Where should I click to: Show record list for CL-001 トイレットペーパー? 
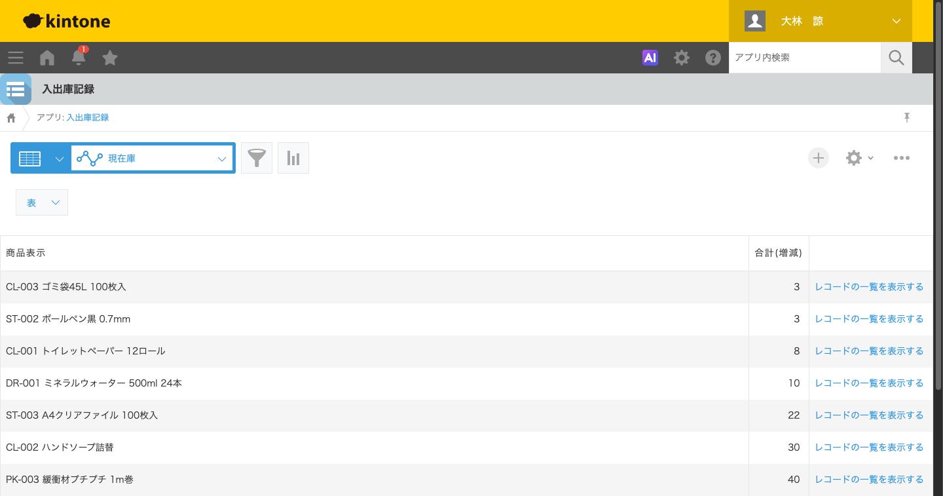coord(869,351)
